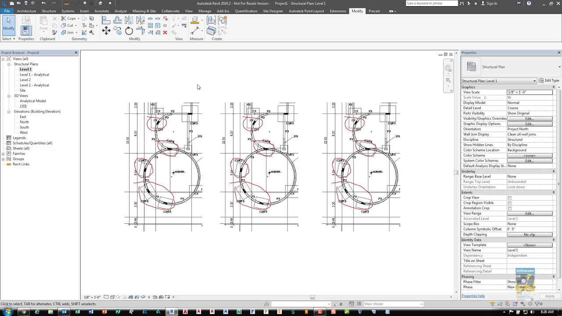Select the Rotate tool
Image resolution: width=562 pixels, height=316 pixels.
(129, 31)
